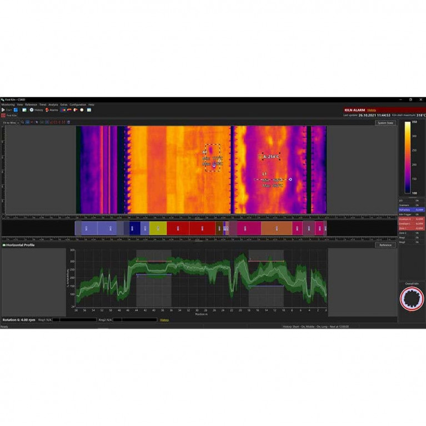Click the 318°C kiln shell maximum value
This screenshot has height=426, width=426.
[421, 116]
